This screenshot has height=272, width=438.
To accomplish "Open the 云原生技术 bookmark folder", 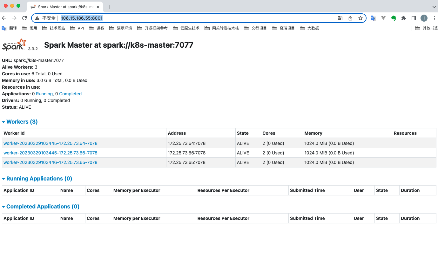I will coord(186,28).
